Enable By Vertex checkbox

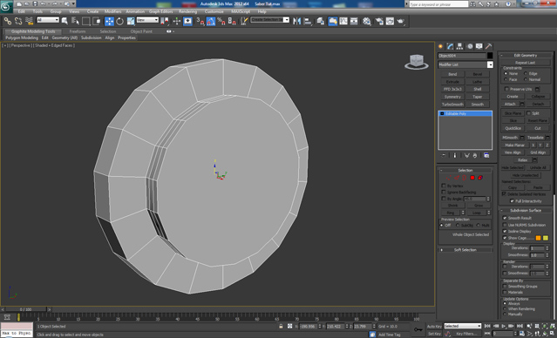[x=444, y=186]
